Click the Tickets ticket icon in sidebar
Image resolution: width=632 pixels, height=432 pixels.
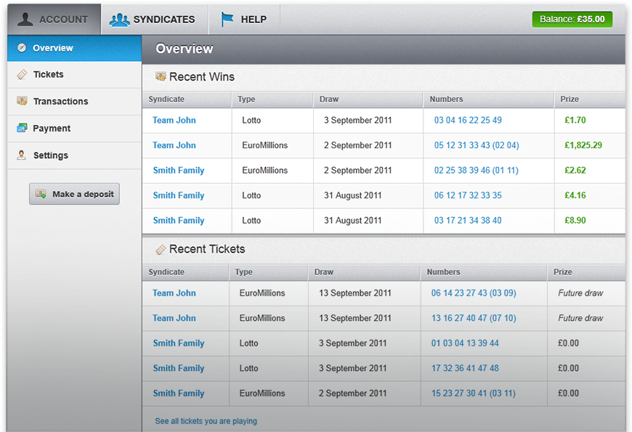[22, 75]
